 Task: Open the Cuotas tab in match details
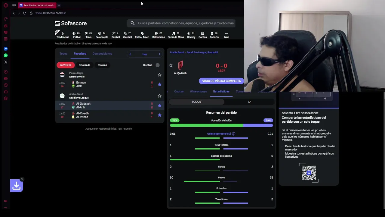click(x=179, y=91)
